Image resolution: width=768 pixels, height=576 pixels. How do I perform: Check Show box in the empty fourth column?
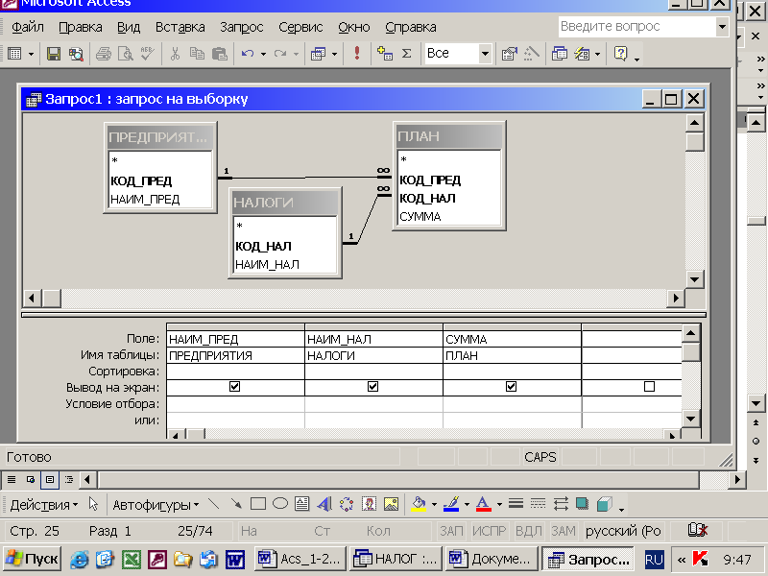pyautogui.click(x=649, y=387)
